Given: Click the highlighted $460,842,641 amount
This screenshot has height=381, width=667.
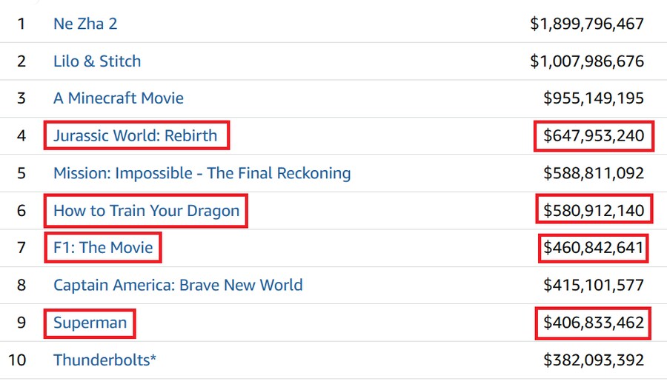Looking at the screenshot, I should tap(594, 247).
